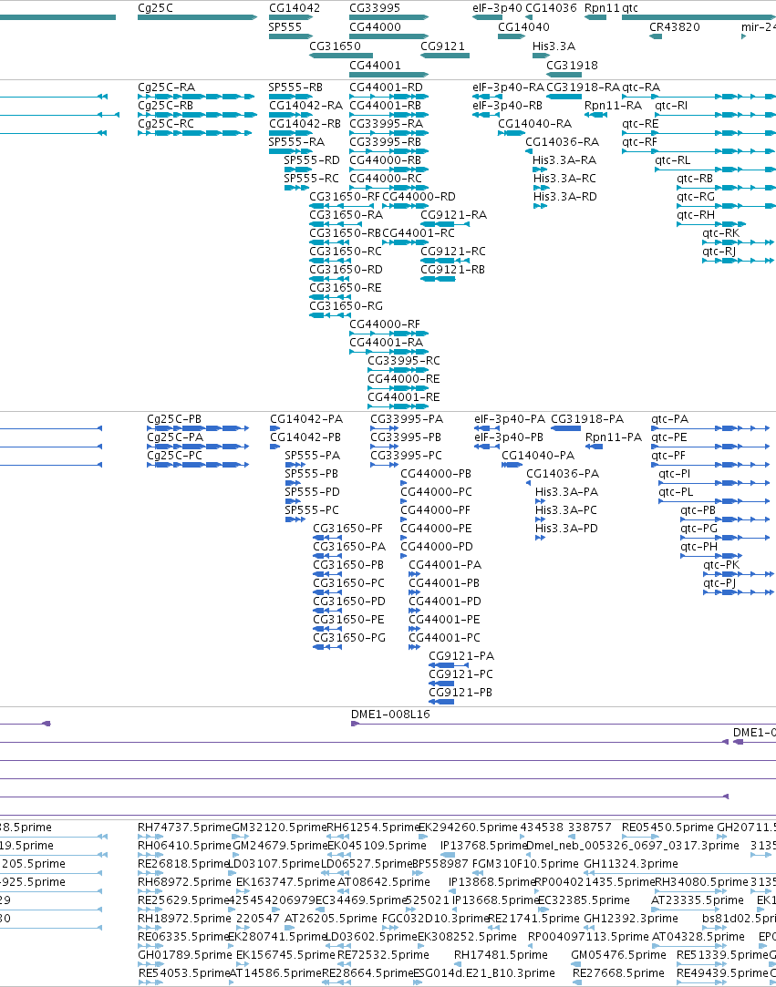
Task: Click the SP555-RB transcript label
Action: coord(296,87)
